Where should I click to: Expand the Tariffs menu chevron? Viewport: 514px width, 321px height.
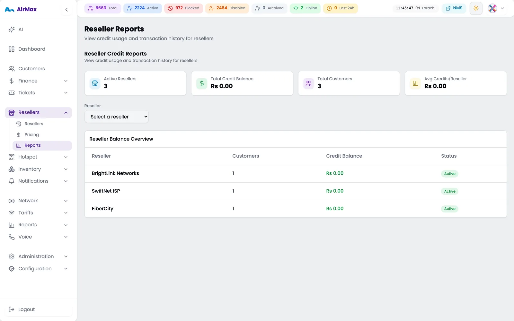66,213
